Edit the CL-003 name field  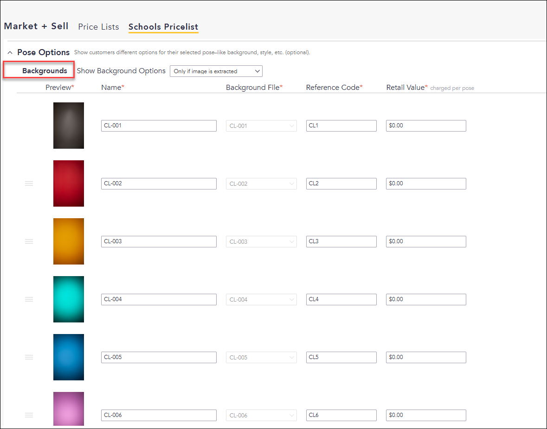(159, 241)
